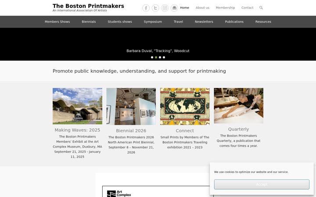Open the Symposium menu
Screen dimensions: 316x197
[x=153, y=22]
